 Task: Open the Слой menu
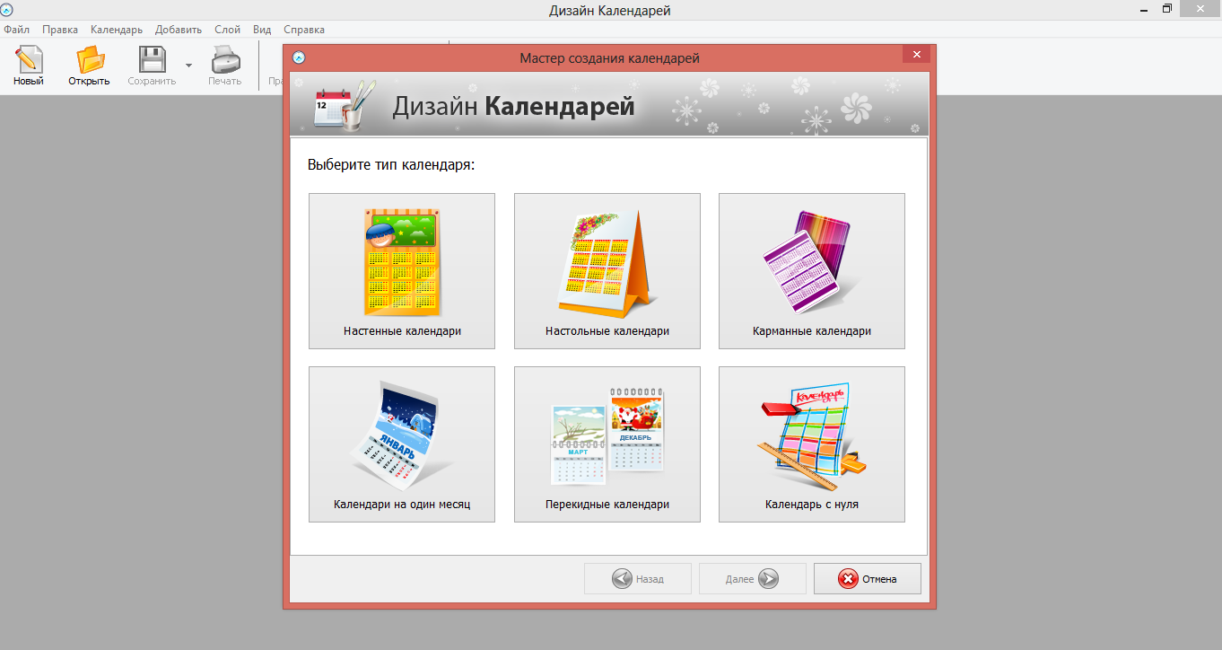pyautogui.click(x=227, y=30)
